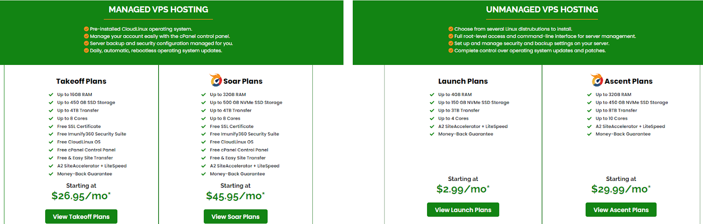Click Soar's Up to 8 Cores text
This screenshot has width=703, height=224.
click(x=225, y=118)
